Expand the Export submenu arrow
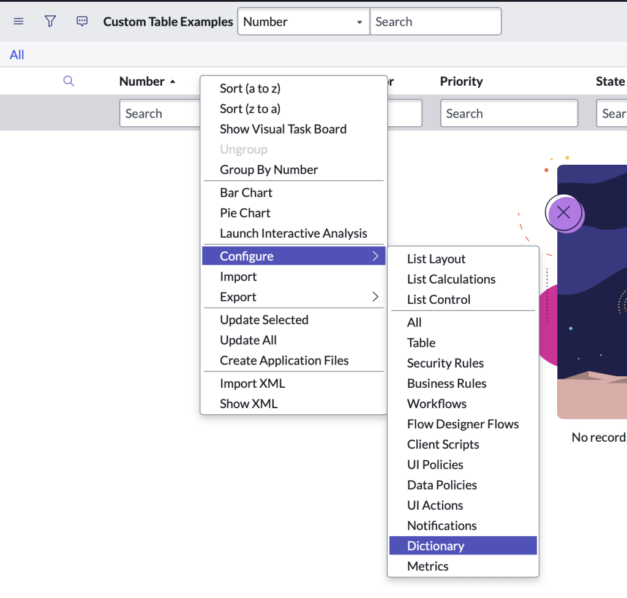The width and height of the screenshot is (627, 598). pyautogui.click(x=375, y=297)
